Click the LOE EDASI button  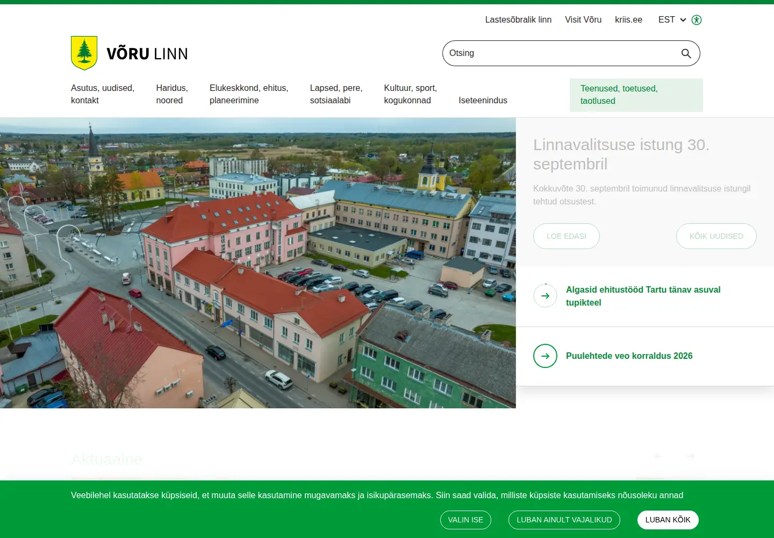click(567, 236)
